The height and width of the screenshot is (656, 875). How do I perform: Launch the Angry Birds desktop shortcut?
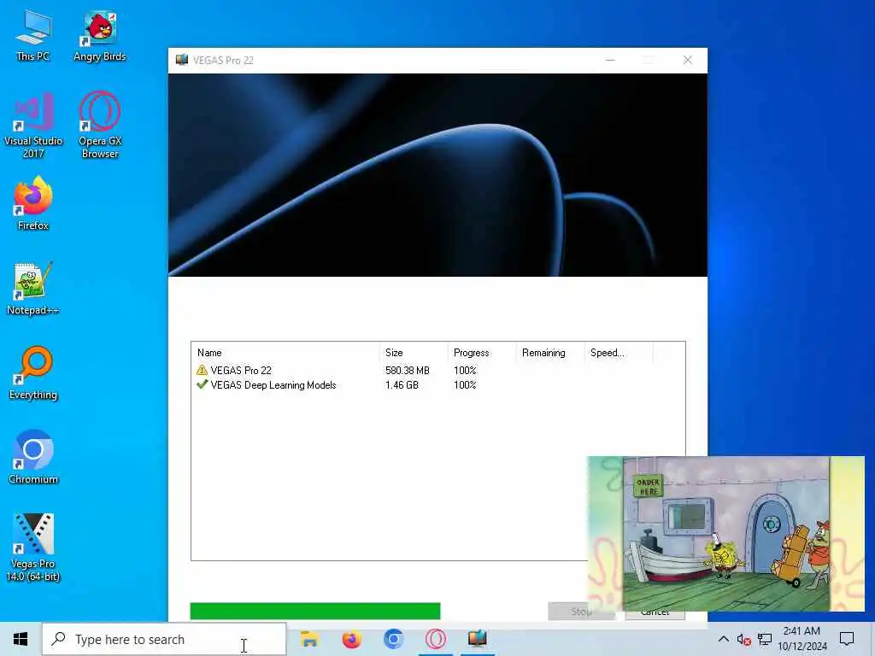[100, 34]
